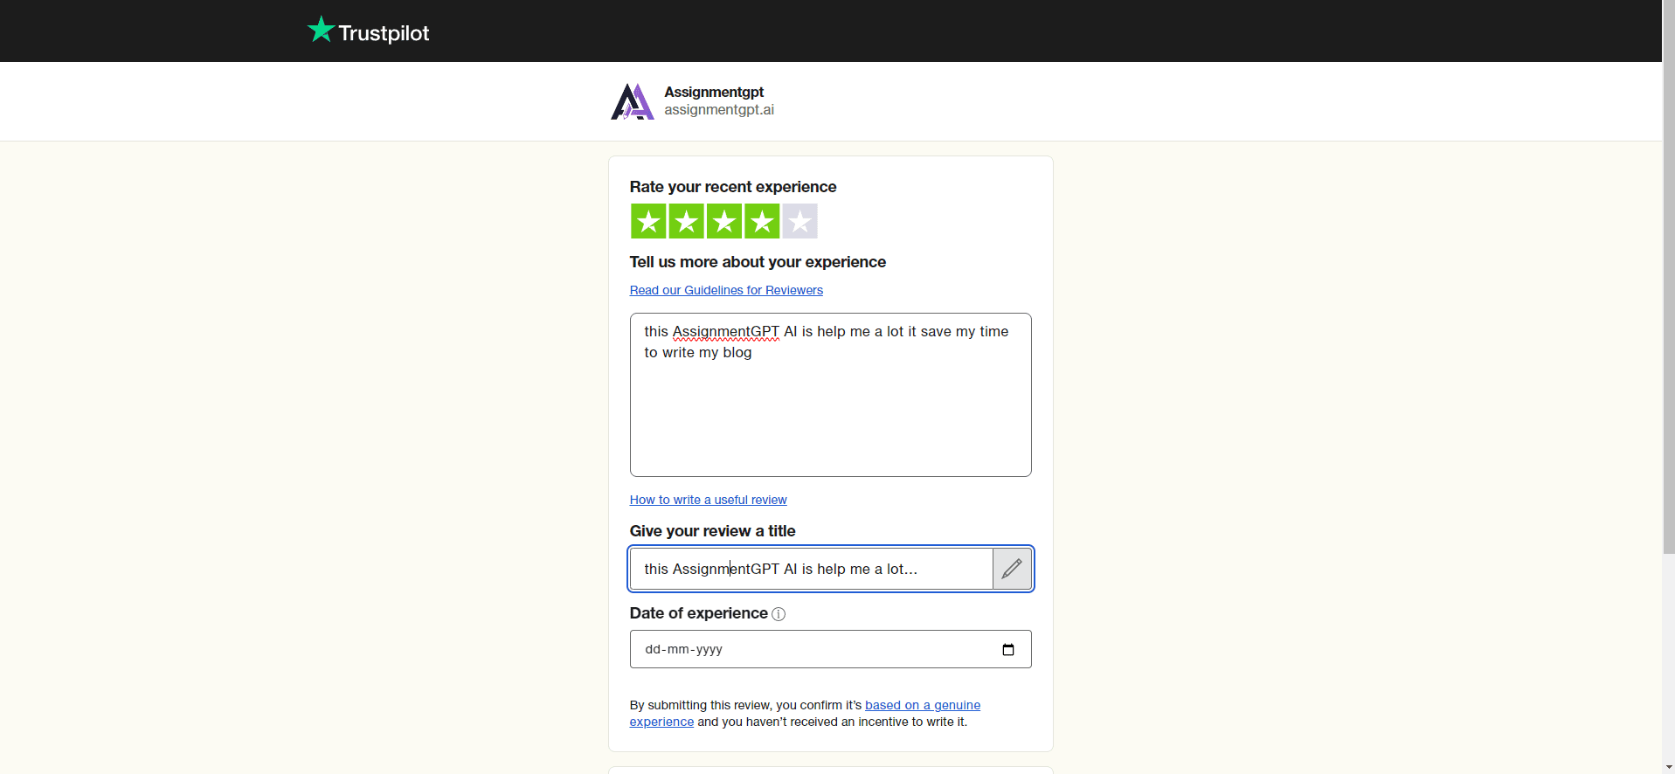Image resolution: width=1675 pixels, height=774 pixels.
Task: Select the fourth rating star
Action: [x=762, y=221]
